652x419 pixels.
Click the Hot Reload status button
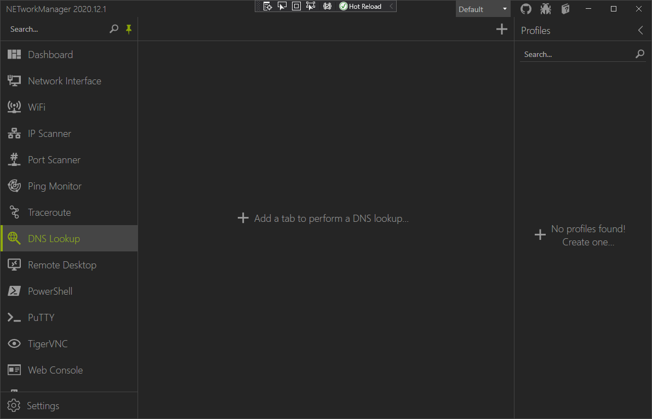[361, 6]
